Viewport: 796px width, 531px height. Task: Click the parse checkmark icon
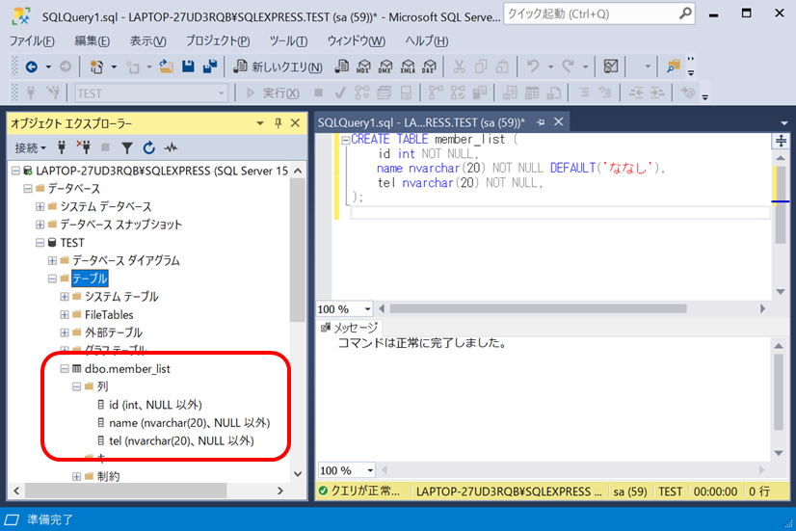click(340, 93)
